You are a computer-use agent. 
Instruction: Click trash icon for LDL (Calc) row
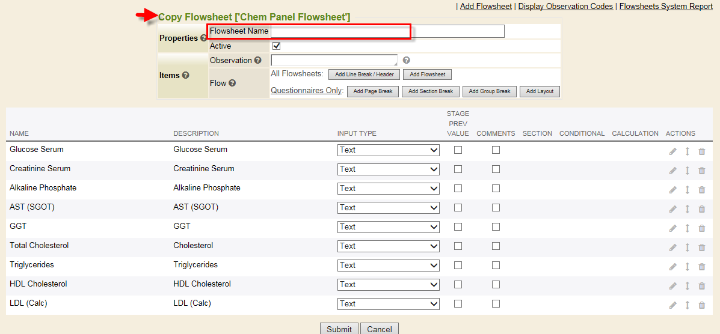click(x=701, y=305)
